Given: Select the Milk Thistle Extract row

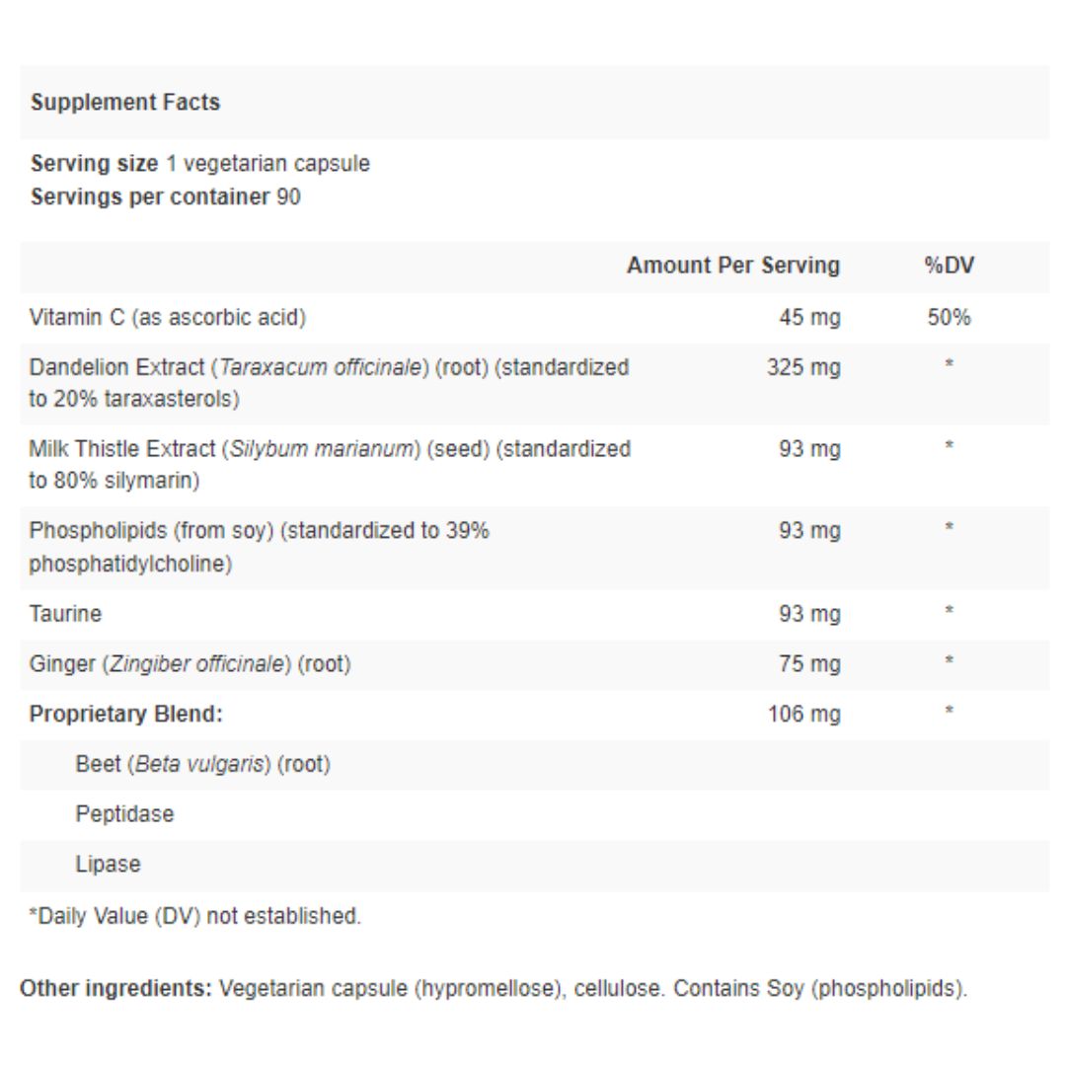Looking at the screenshot, I should pos(534,465).
